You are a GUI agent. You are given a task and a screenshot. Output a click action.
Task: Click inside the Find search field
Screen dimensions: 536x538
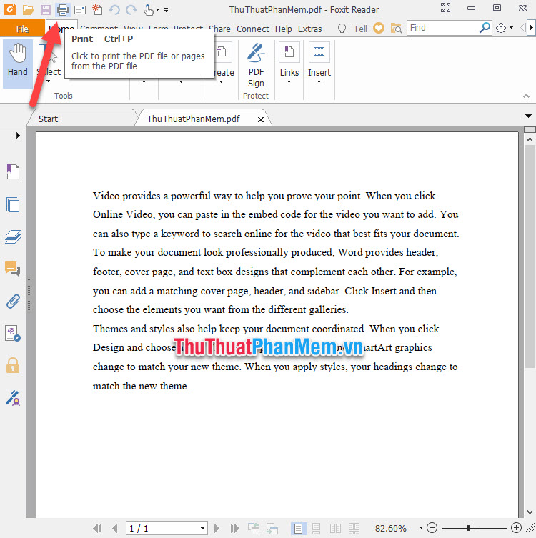(x=443, y=28)
